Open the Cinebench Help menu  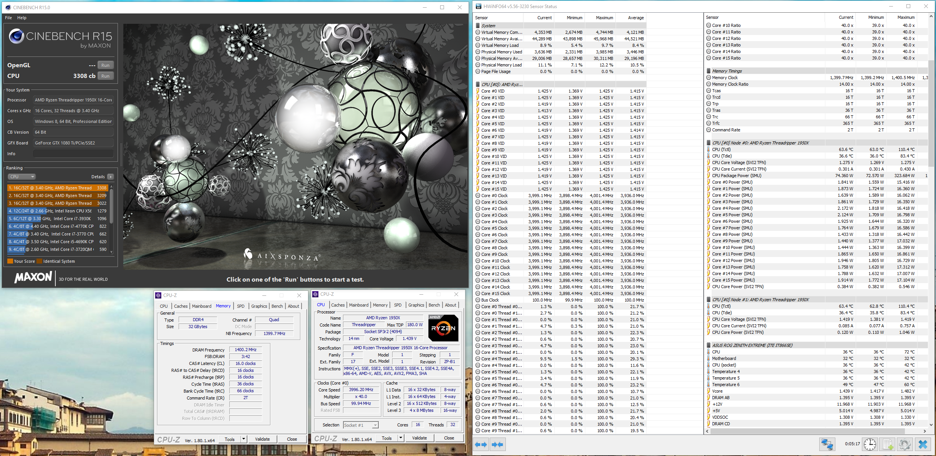[22, 18]
